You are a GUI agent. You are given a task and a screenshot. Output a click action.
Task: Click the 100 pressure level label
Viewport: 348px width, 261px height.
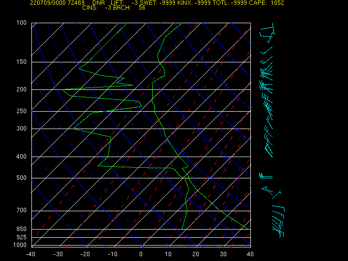[22, 23]
